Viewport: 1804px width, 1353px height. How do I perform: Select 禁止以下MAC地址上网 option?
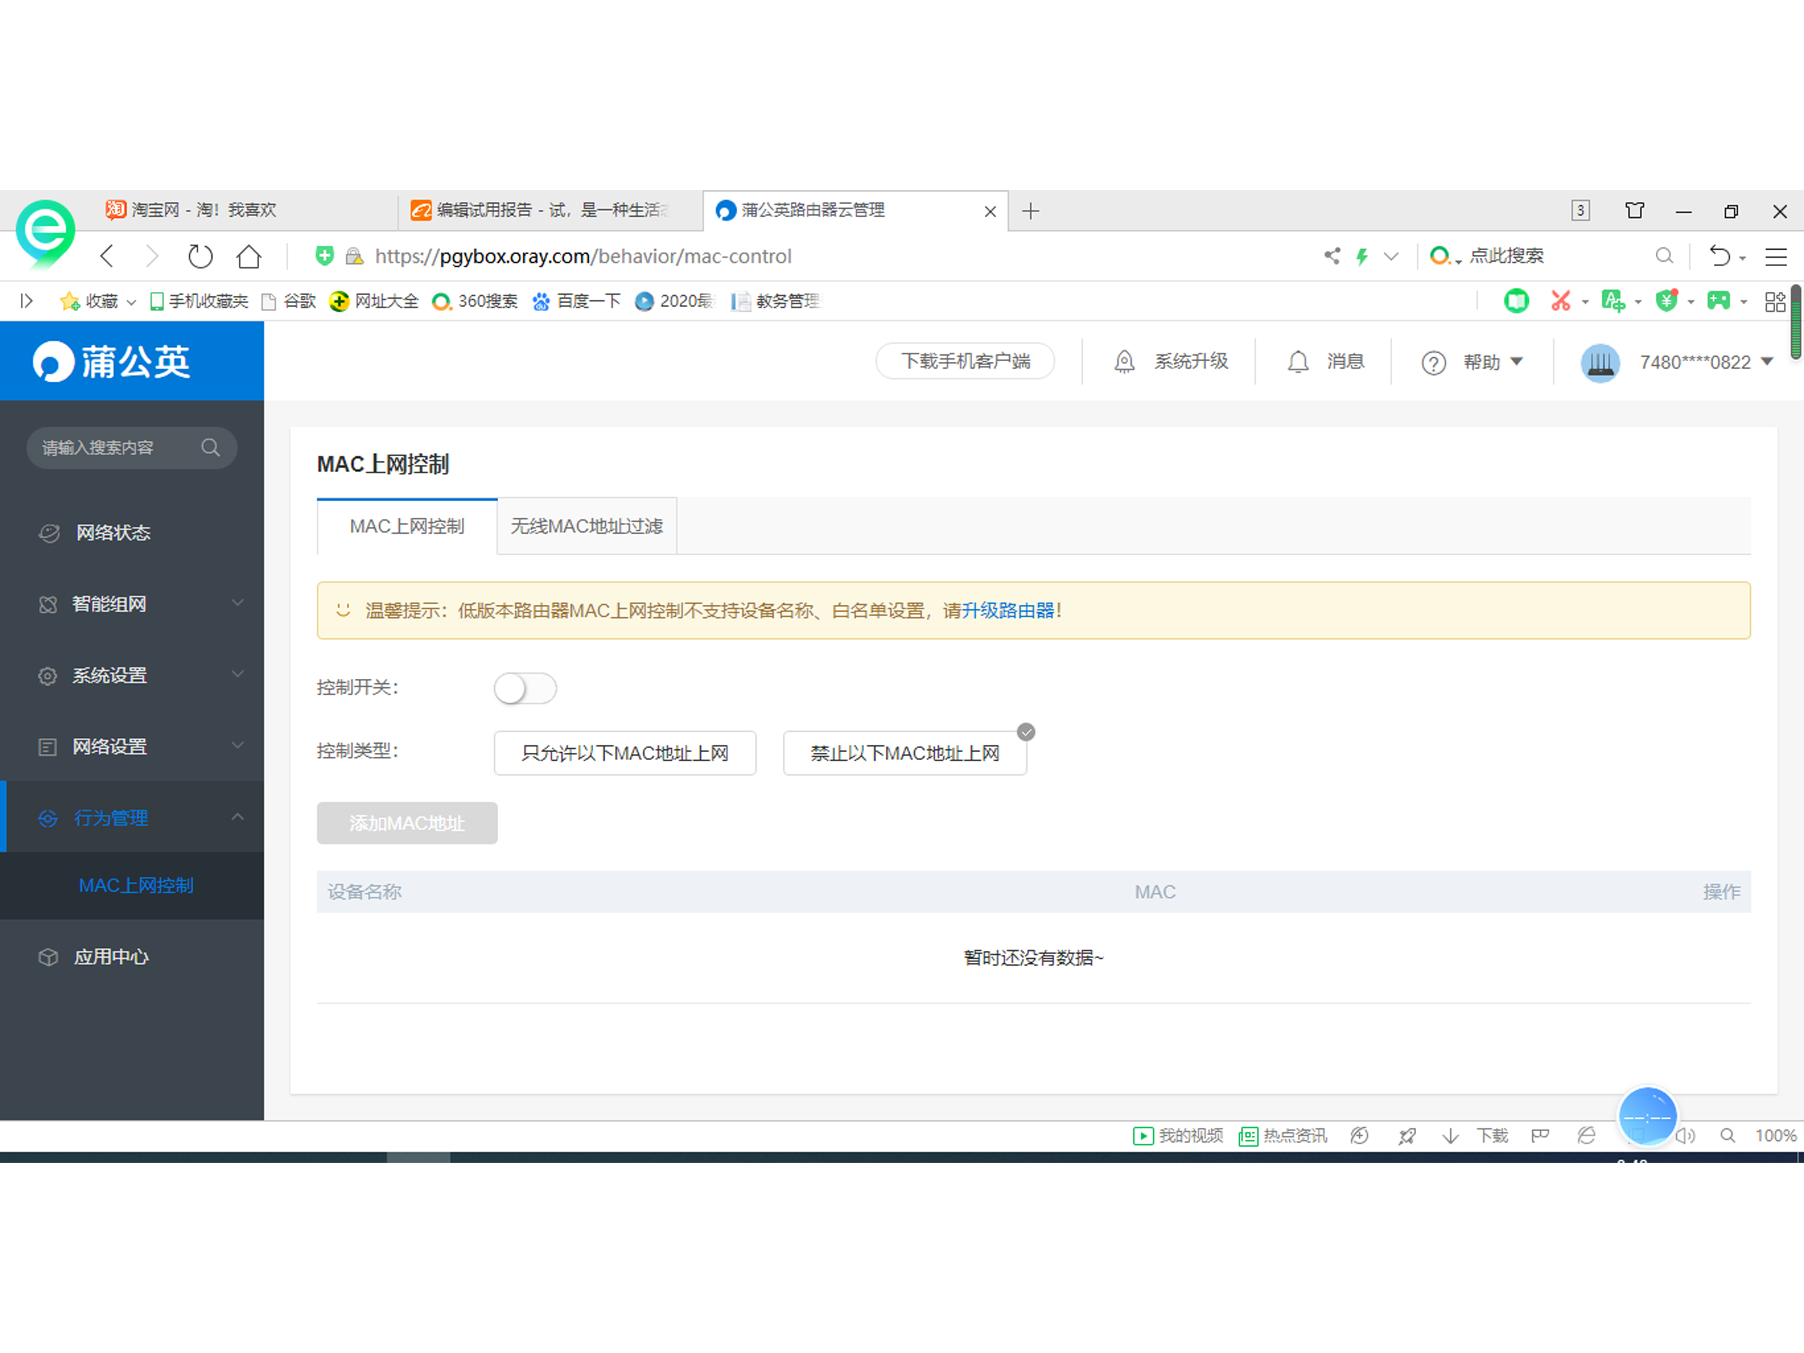(x=904, y=753)
